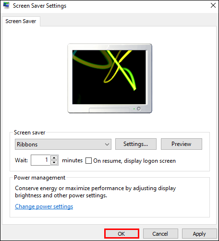Click the Ribbons animation preview screen
The image size is (219, 241).
point(109,77)
